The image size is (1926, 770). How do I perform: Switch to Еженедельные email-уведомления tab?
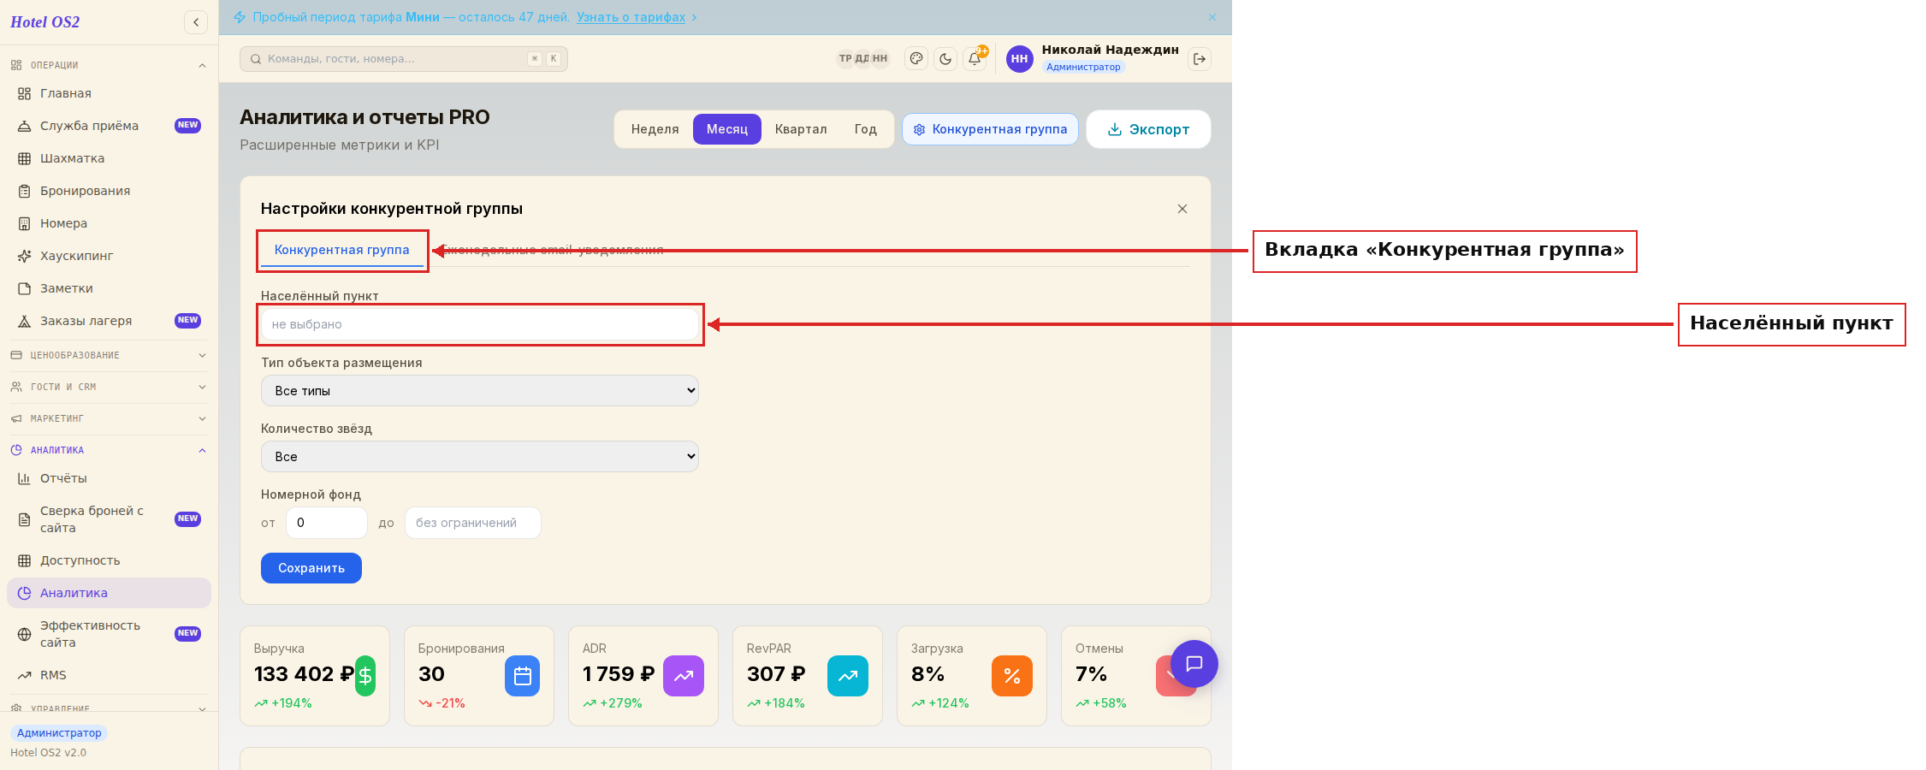point(552,250)
